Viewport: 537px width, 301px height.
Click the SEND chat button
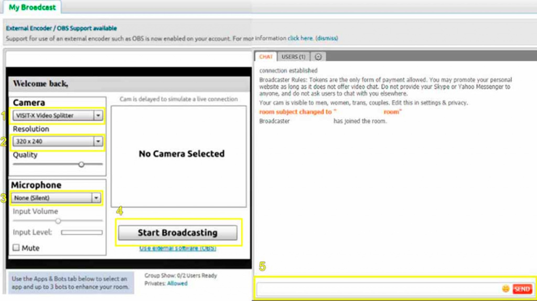[x=522, y=289]
